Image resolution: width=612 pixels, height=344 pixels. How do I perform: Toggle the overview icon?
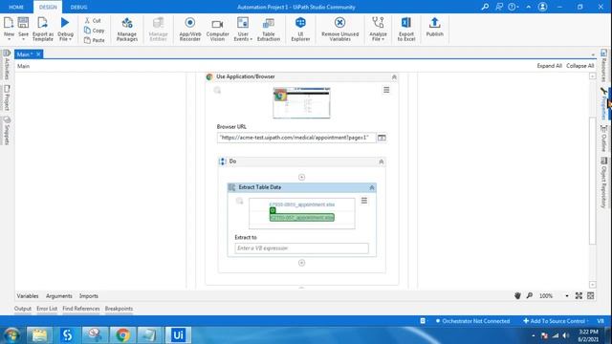pos(591,295)
